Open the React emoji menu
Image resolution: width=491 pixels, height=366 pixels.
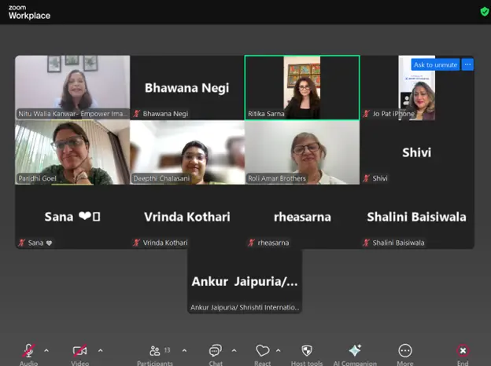coord(263,351)
